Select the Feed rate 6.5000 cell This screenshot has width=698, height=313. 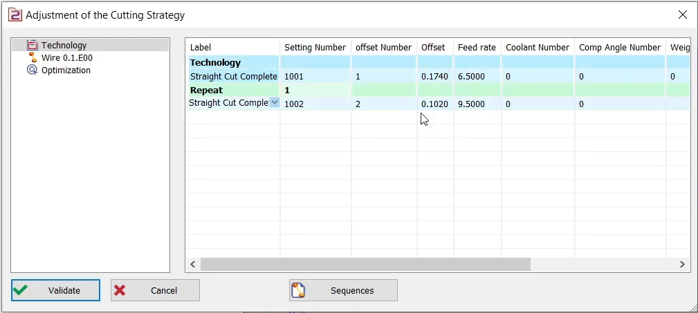click(477, 77)
